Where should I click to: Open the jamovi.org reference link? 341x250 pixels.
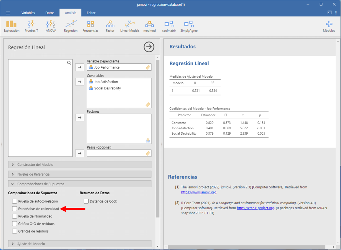tap(199, 192)
